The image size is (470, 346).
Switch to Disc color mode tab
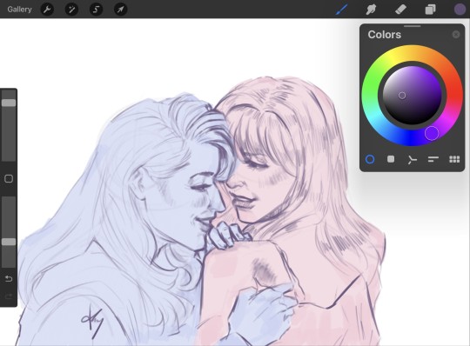point(370,159)
